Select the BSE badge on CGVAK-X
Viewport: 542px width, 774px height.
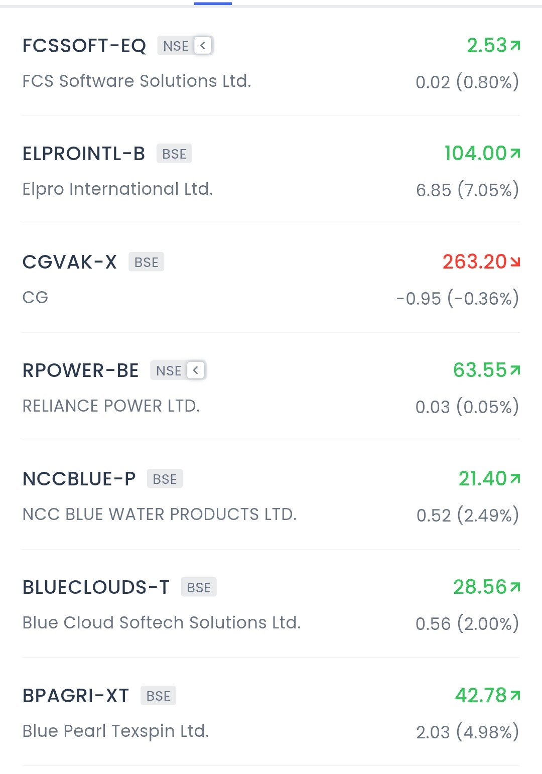147,262
